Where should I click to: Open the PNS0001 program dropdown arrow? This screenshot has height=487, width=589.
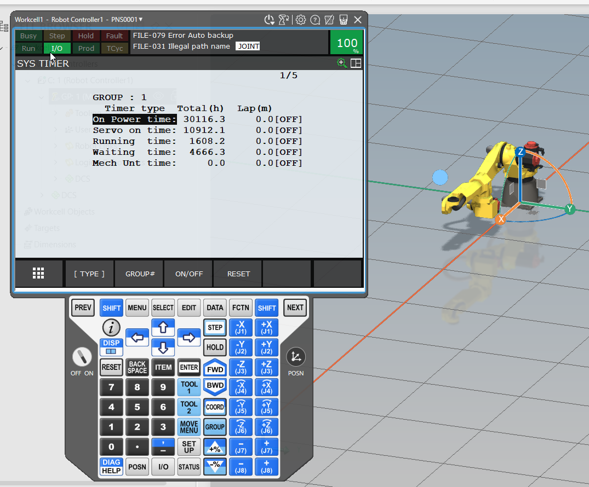[141, 19]
